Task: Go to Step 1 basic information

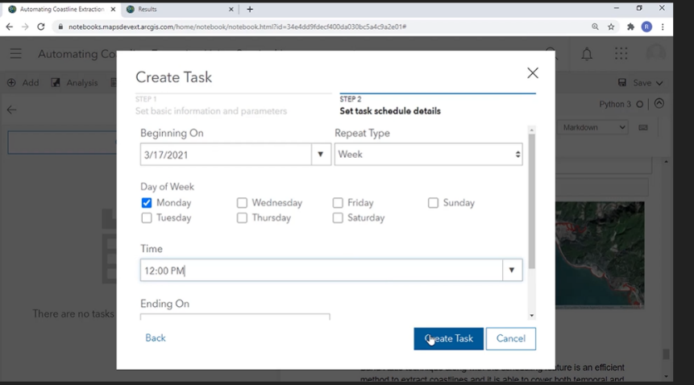Action: point(210,106)
